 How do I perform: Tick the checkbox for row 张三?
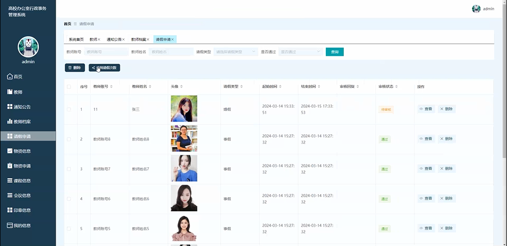69,110
